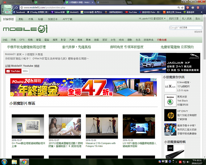Open the Yahoo bookmark
206x165 pixels.
pyautogui.click(x=58, y=12)
